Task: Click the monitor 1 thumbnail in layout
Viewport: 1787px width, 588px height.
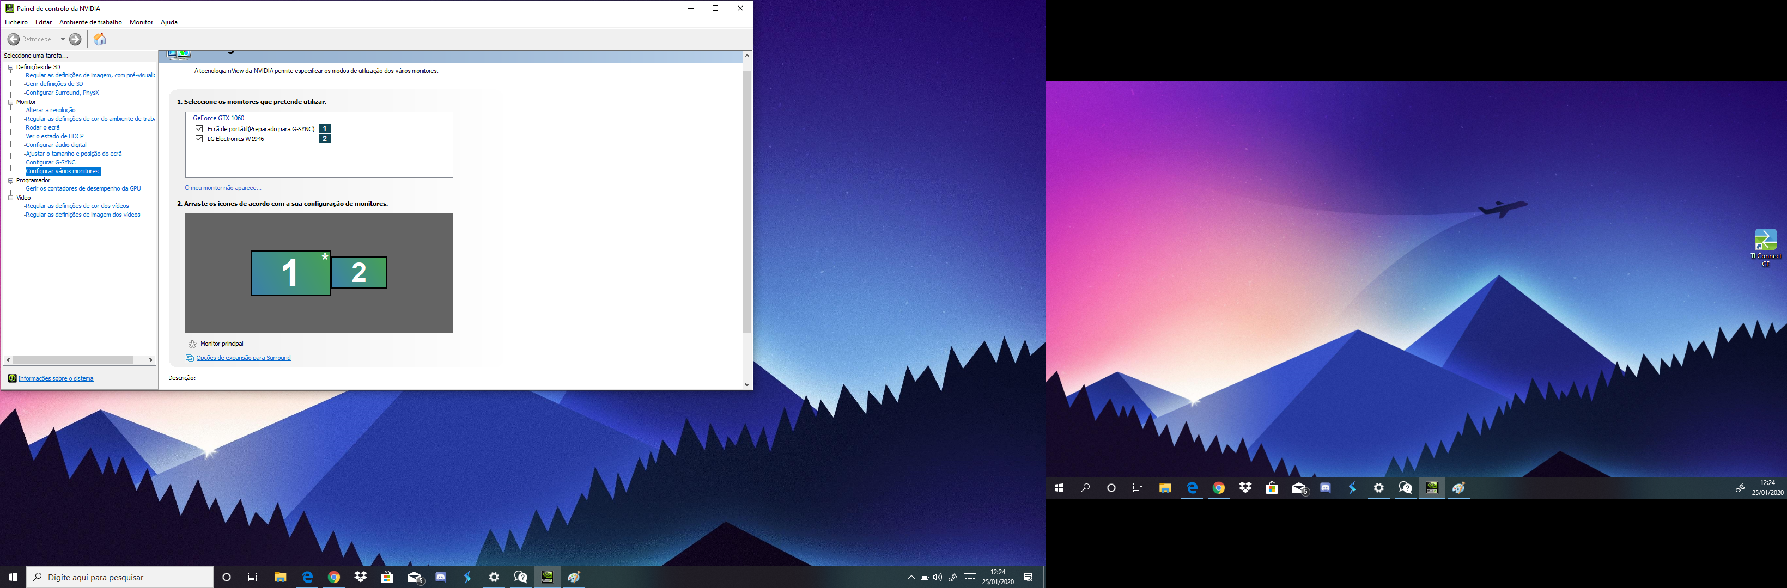Action: 290,273
